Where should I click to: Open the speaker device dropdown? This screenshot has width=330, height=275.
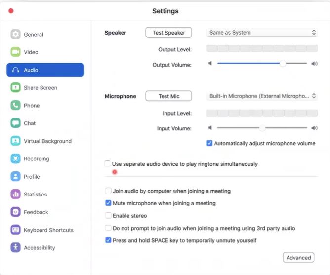[262, 33]
